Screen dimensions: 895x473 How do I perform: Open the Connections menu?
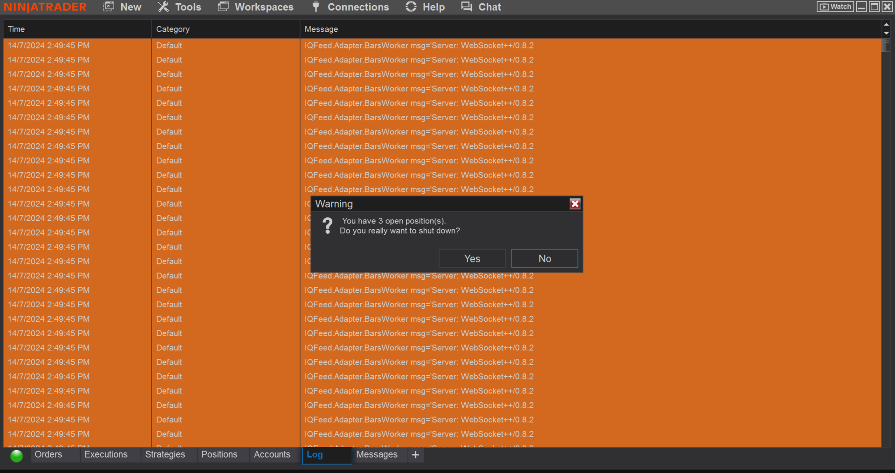351,7
